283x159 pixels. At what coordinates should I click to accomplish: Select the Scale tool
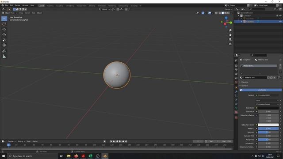[4, 40]
